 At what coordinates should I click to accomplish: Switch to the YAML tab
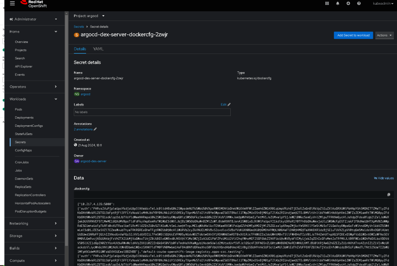[x=98, y=49]
